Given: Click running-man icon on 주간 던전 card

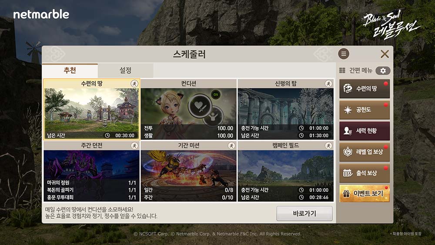Looking at the screenshot, I should (x=134, y=145).
